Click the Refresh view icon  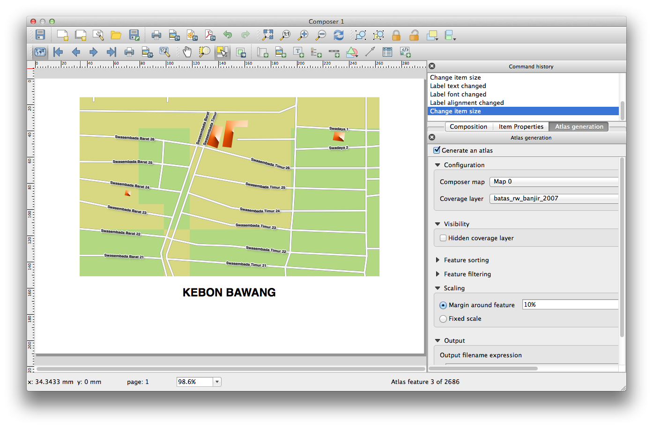point(338,35)
